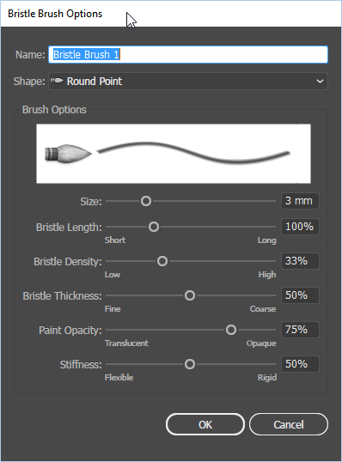Image resolution: width=342 pixels, height=462 pixels.
Task: Click the Bristle Density 33% value box
Action: 300,261
